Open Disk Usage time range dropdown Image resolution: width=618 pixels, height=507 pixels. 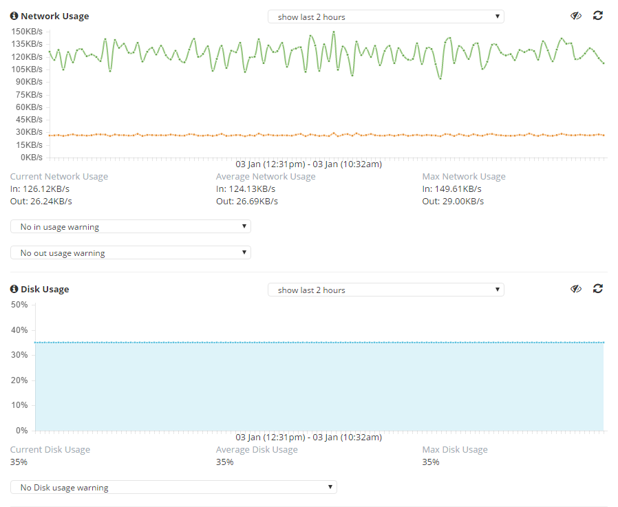(386, 290)
